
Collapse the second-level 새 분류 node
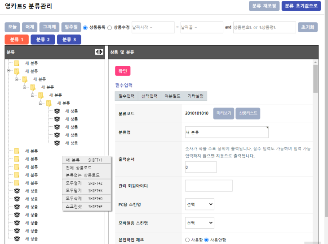coord(17,79)
